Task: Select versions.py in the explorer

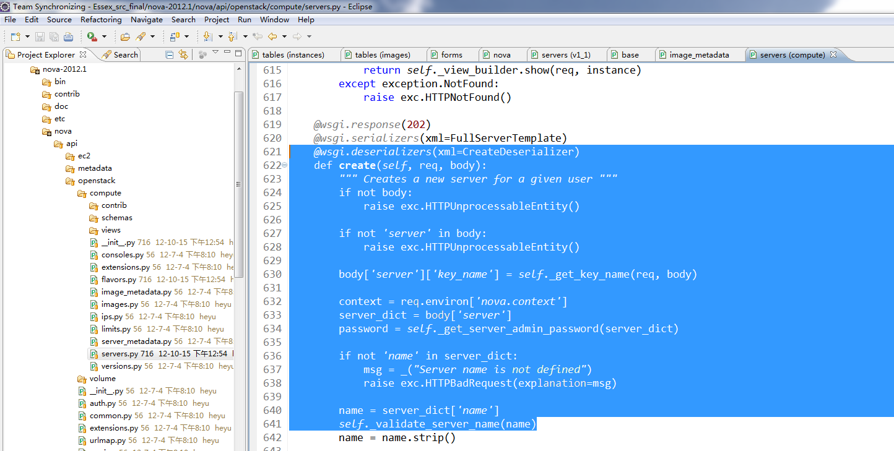Action: click(x=121, y=366)
